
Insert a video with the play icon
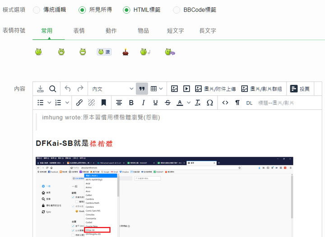click(186, 89)
